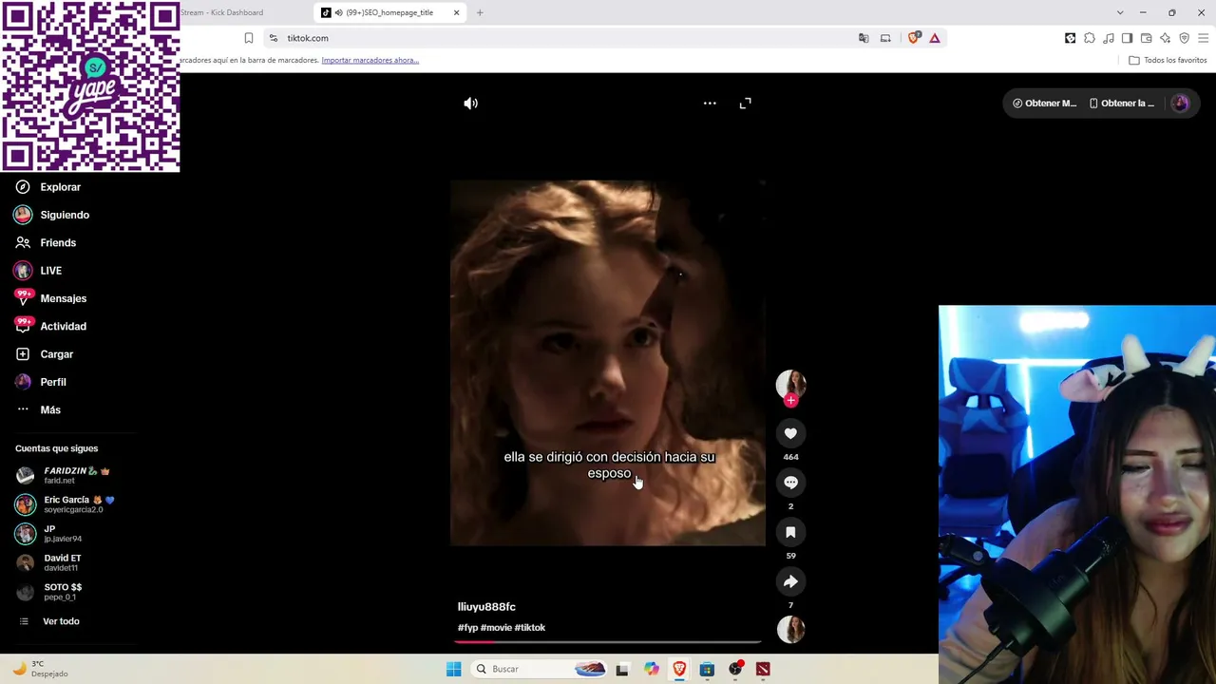
Task: Go to Explorar in the sidebar
Action: pos(60,187)
